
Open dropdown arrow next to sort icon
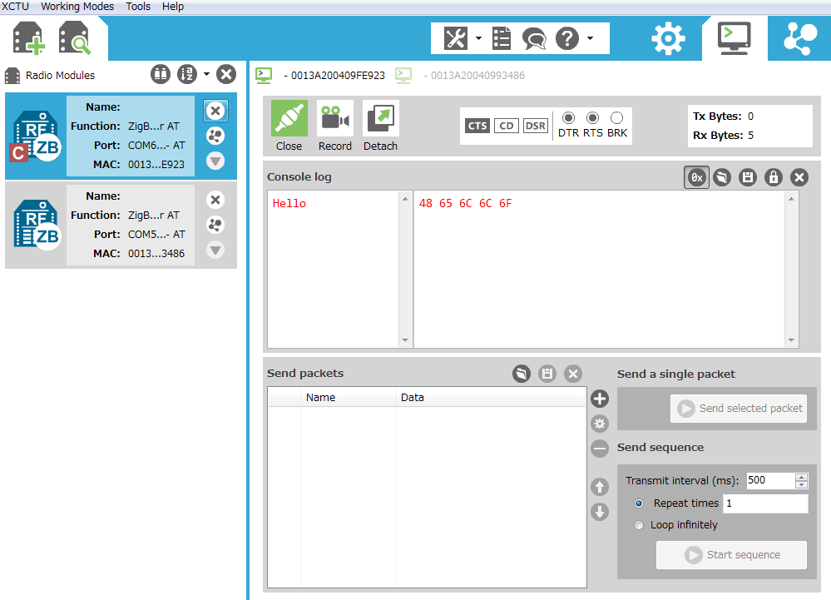tap(206, 74)
